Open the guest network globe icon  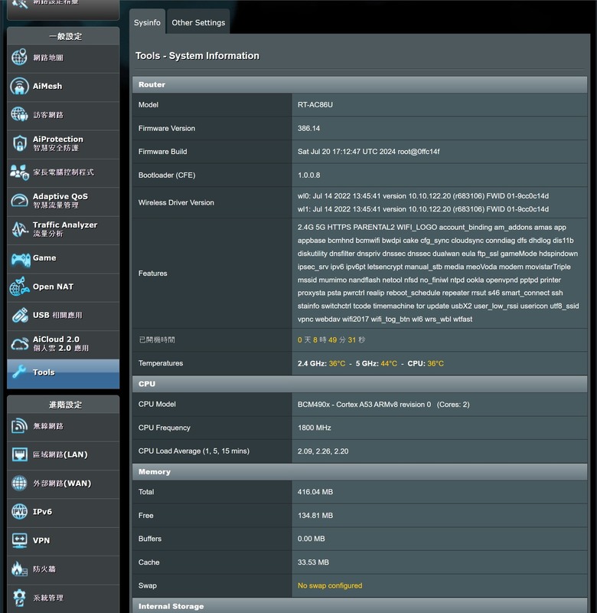(x=19, y=114)
